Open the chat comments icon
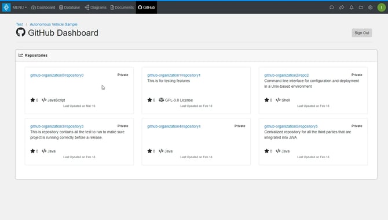The width and height of the screenshot is (388, 220). coord(332,8)
